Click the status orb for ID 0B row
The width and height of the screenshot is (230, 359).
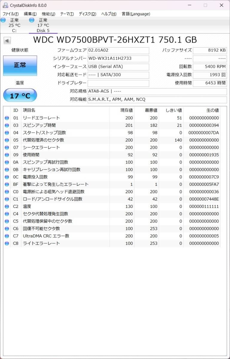7,170
